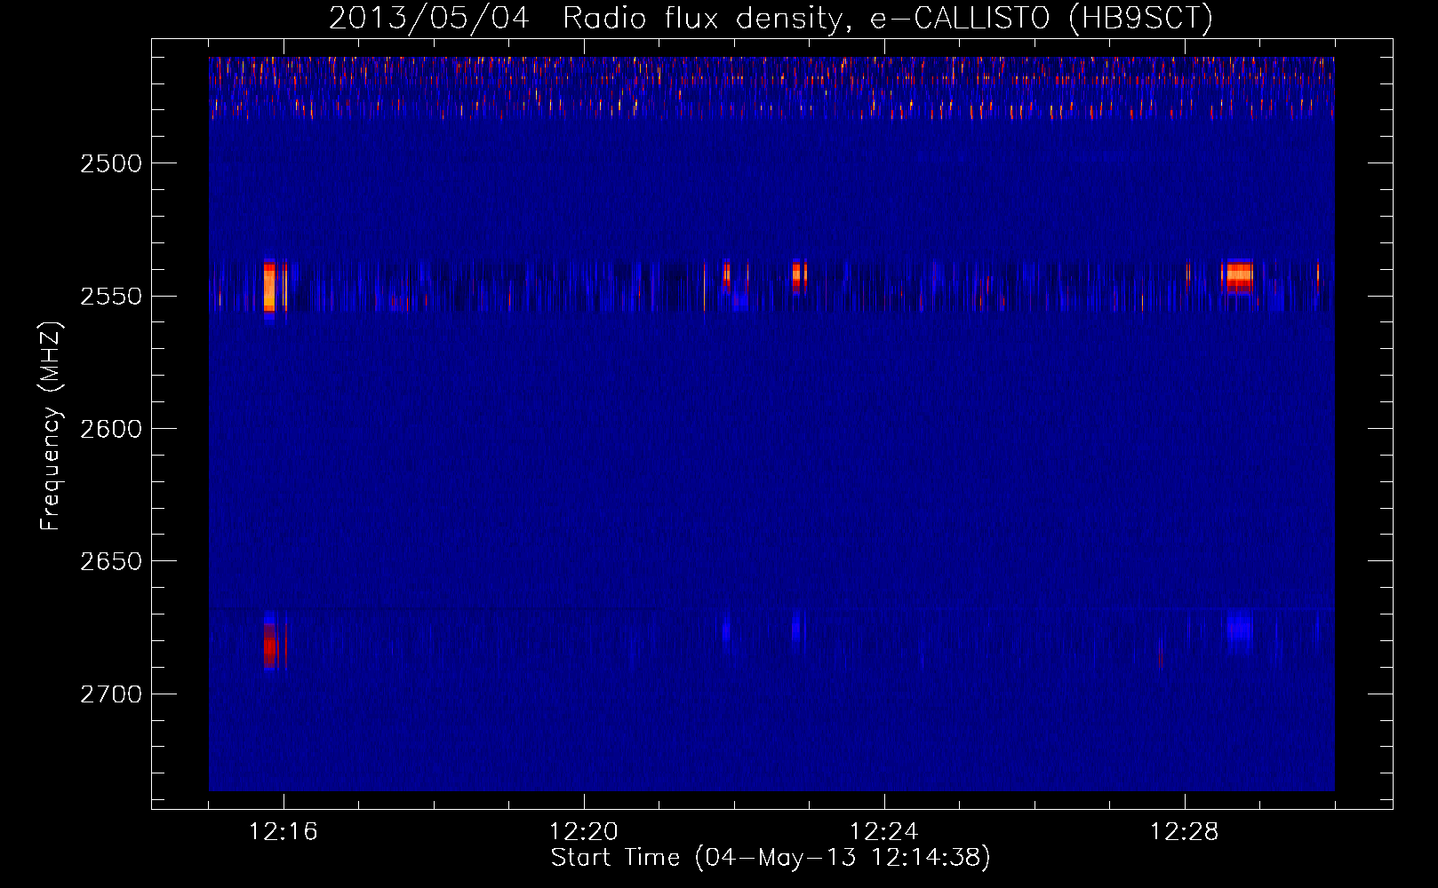
Task: Click the 12:16 time tick label
Action: coord(284,831)
